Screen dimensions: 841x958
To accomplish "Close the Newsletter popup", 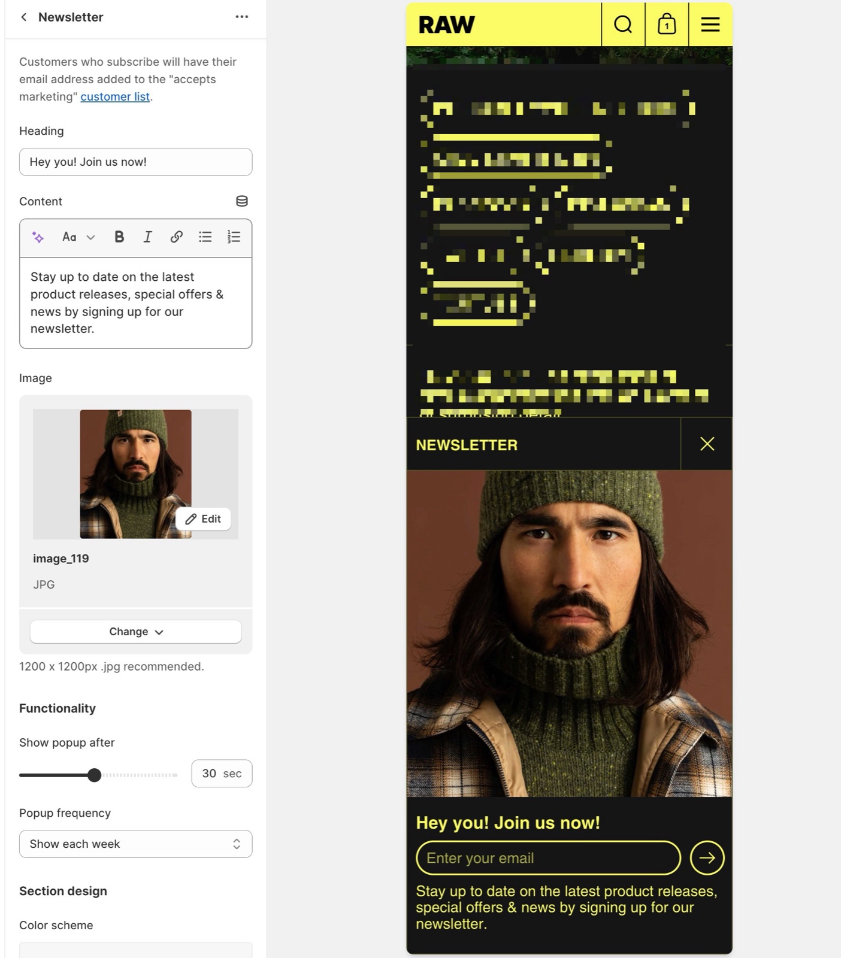I will (x=707, y=444).
